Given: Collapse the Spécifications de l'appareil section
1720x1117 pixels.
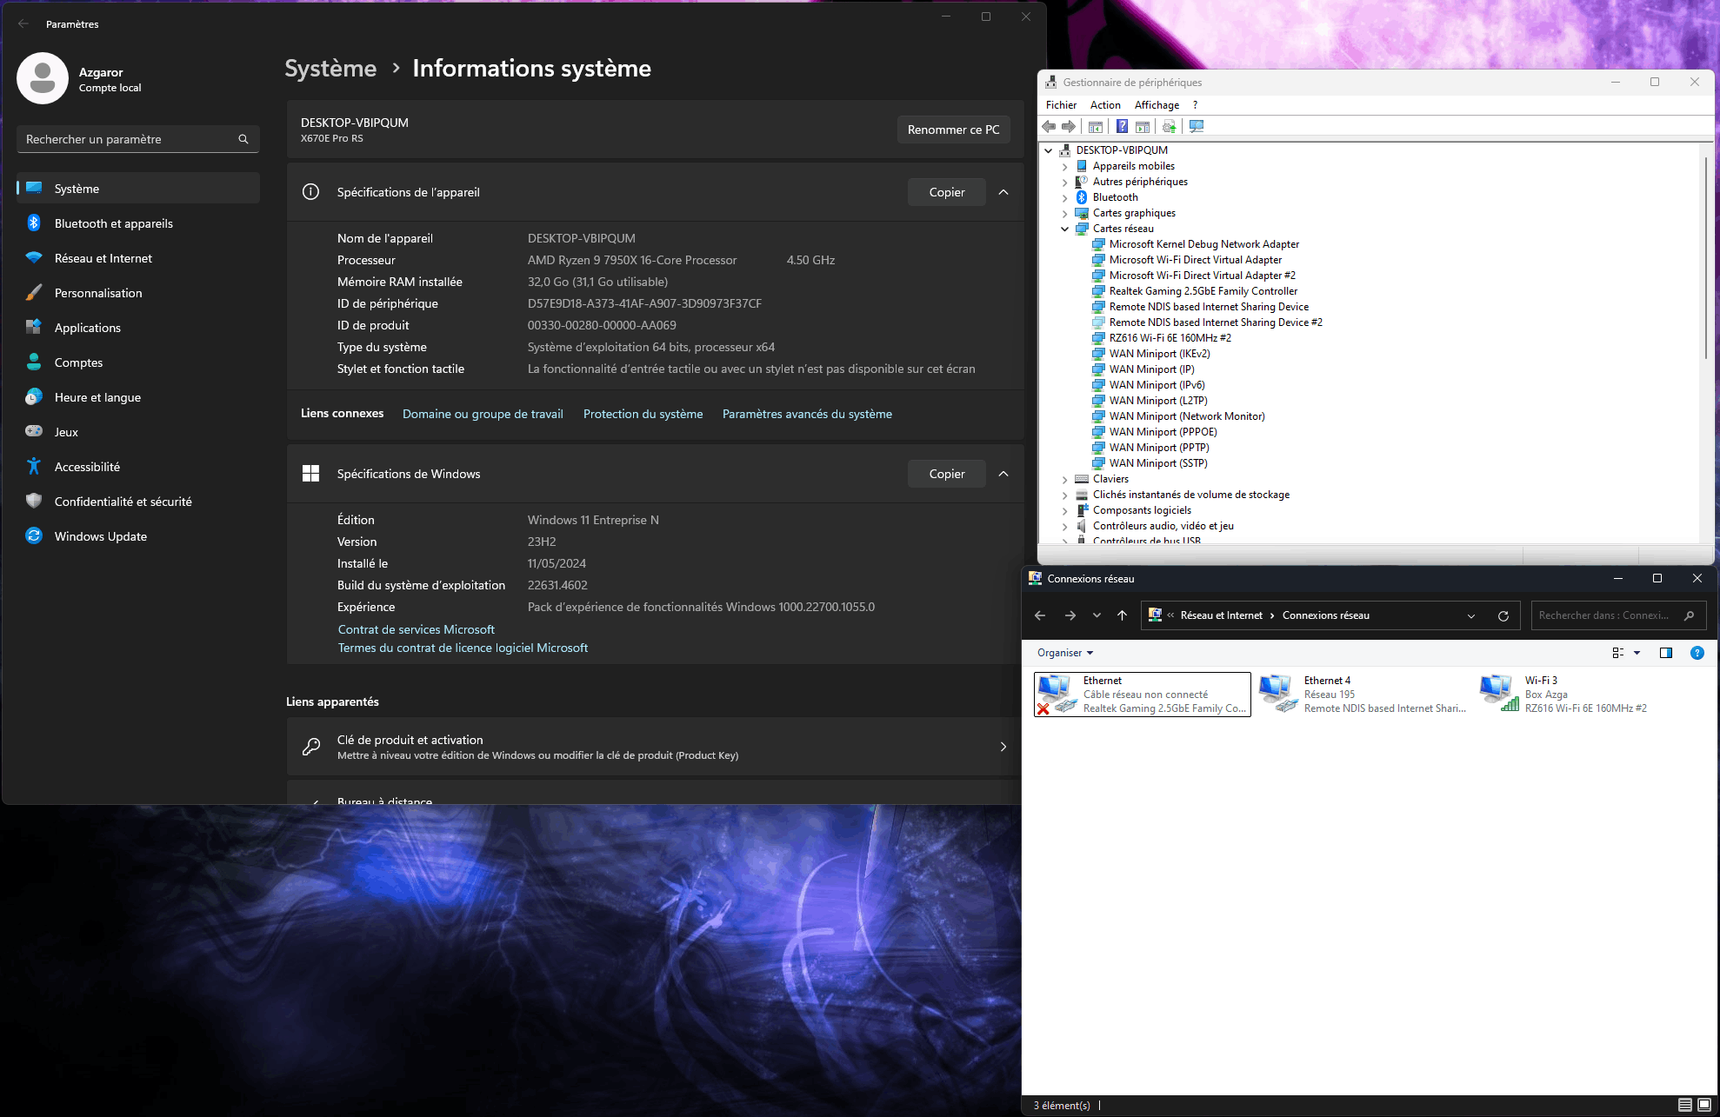Looking at the screenshot, I should coord(1003,192).
